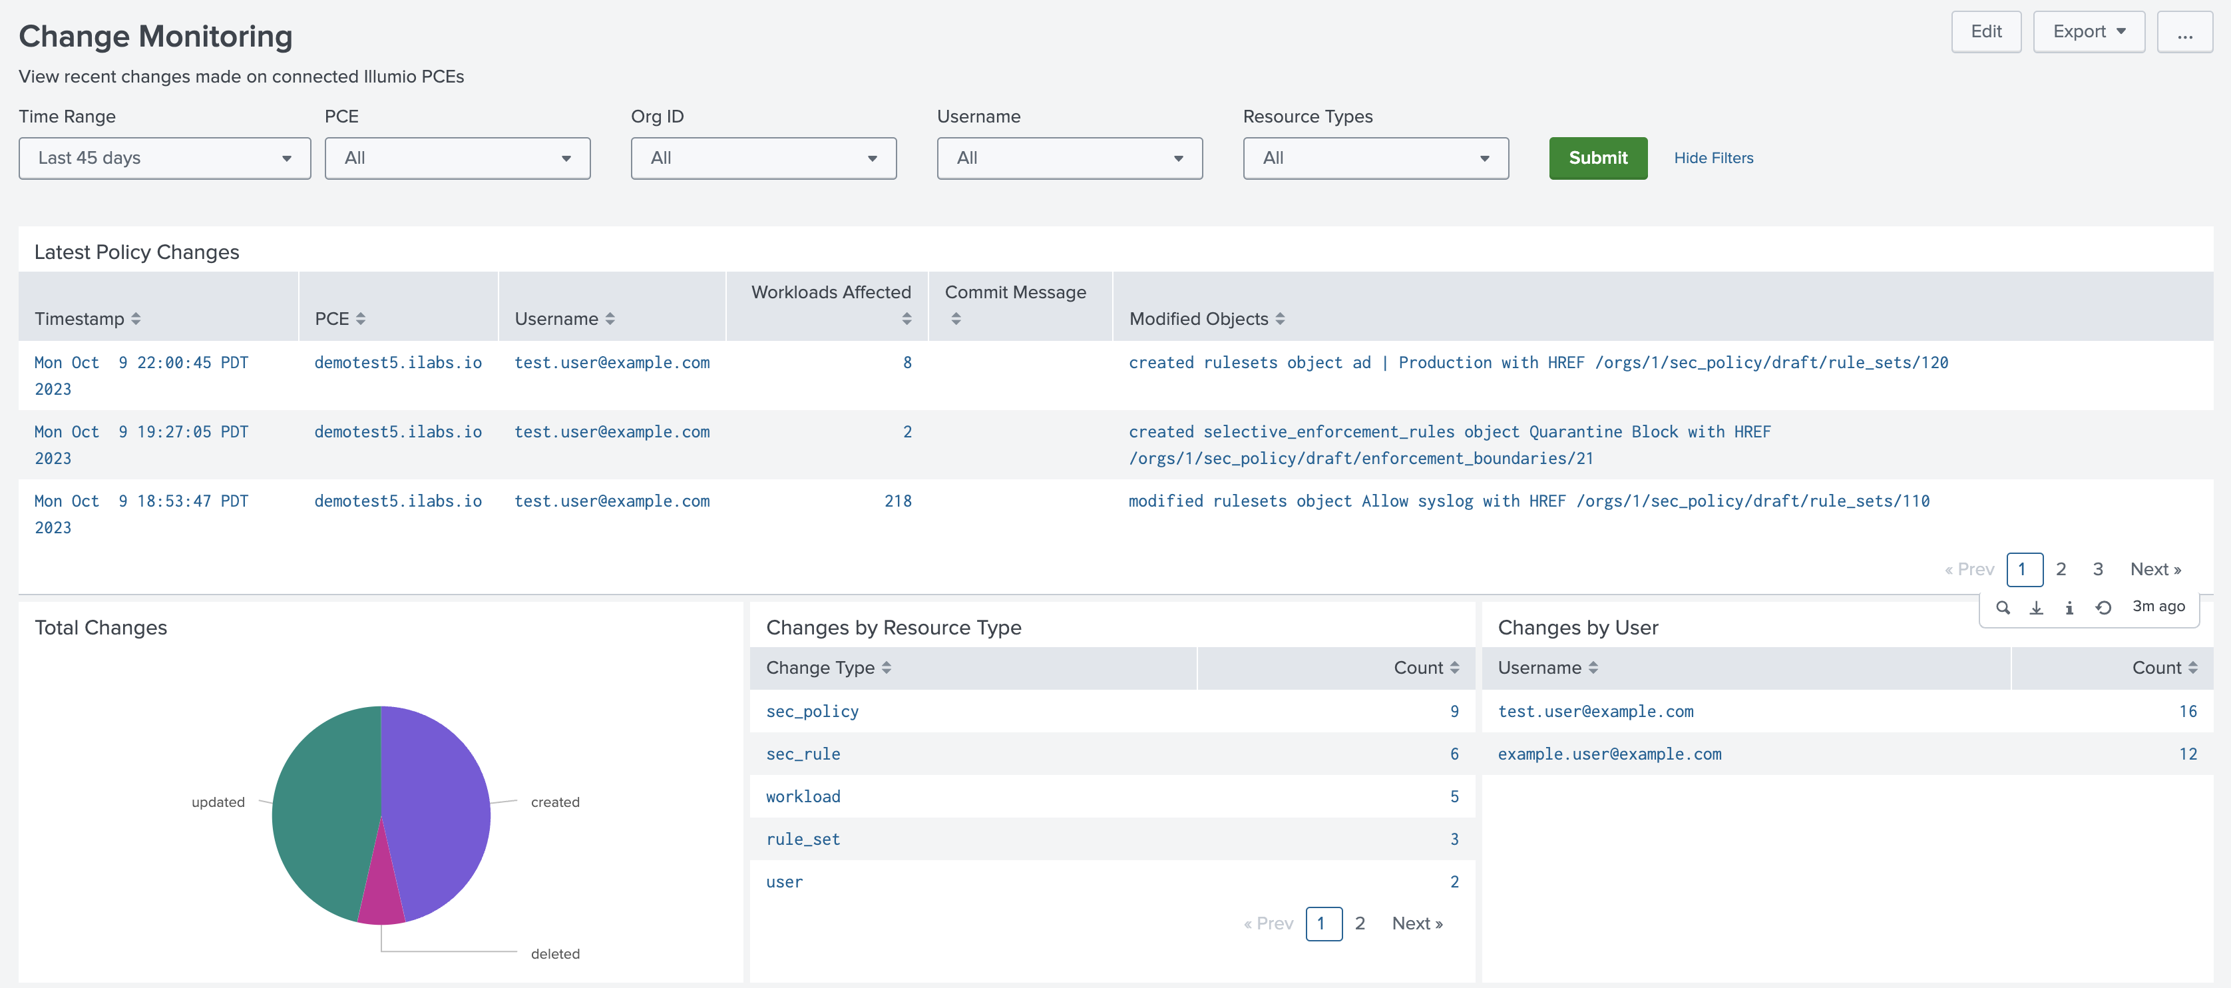Sort Latest Policy Changes by PCE column

pos(340,319)
